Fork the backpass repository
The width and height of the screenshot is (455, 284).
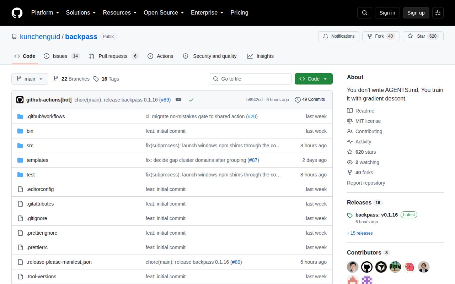click(x=381, y=36)
